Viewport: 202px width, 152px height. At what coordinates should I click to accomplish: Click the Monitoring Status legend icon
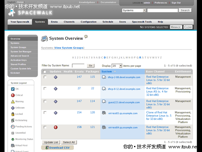click(13, 139)
